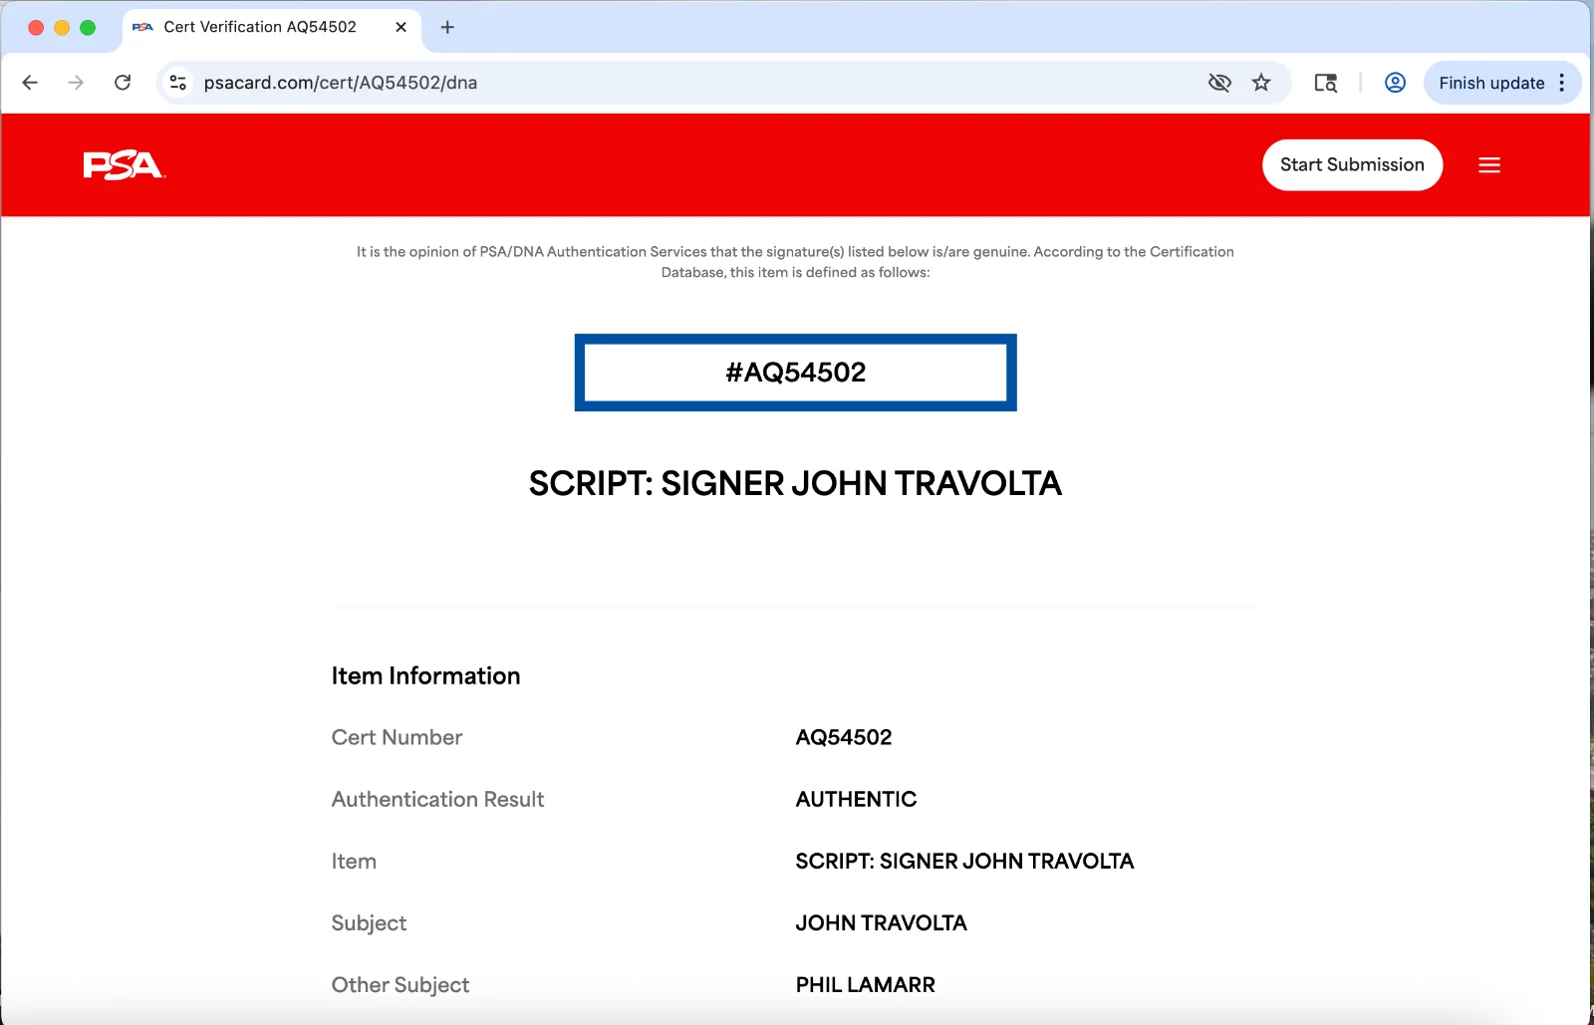Viewport: 1594px width, 1025px height.
Task: Click Start Submission button
Action: coord(1352,165)
